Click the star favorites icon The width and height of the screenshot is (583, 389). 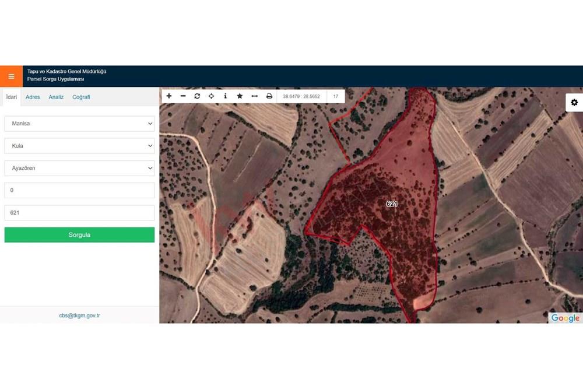(240, 96)
